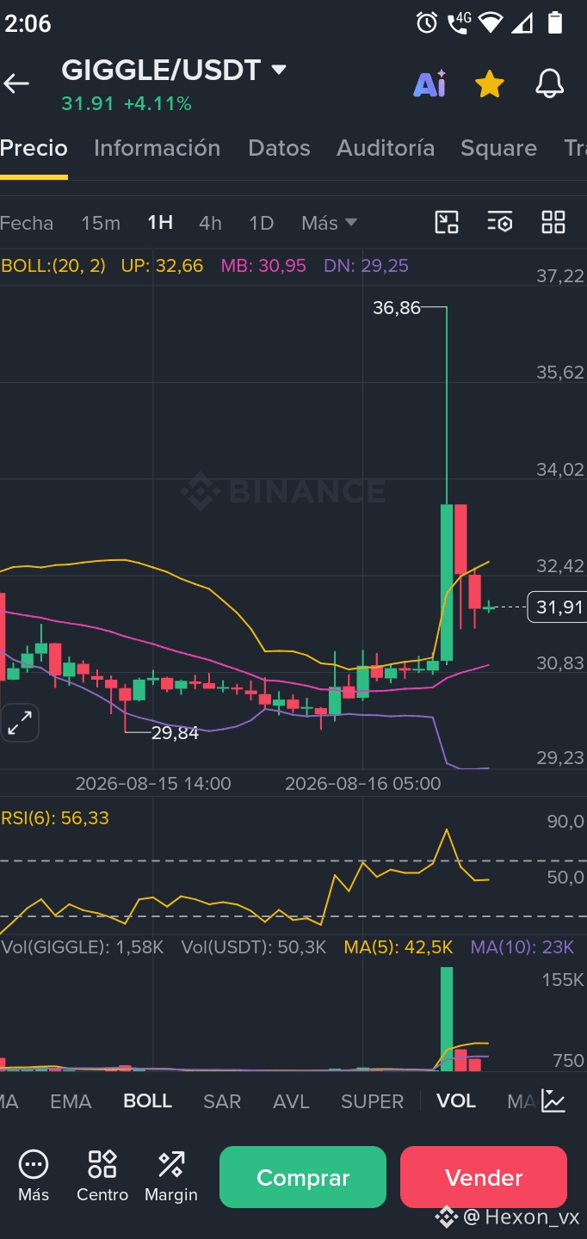Tap the UP: 32,66 band value
Viewport: 587px width, 1239px height.
click(x=162, y=266)
